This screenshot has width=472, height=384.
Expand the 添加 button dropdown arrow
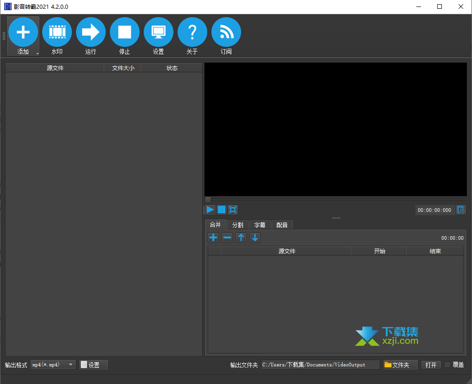[38, 54]
